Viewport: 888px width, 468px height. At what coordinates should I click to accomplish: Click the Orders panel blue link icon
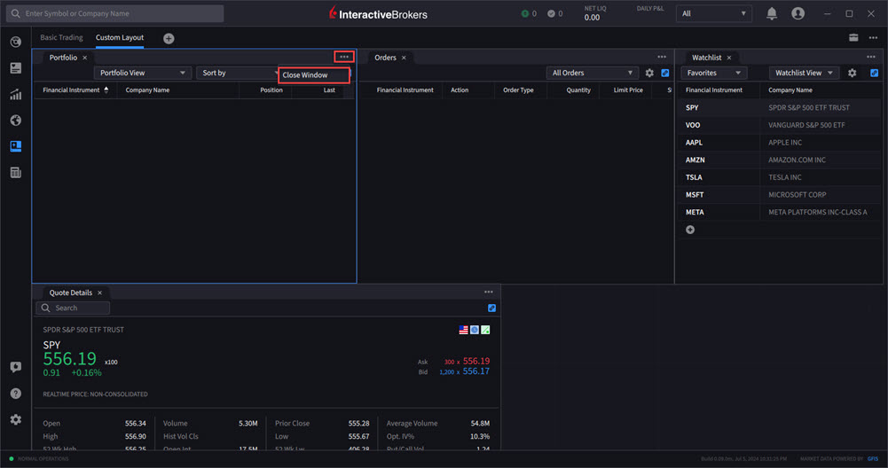point(665,73)
